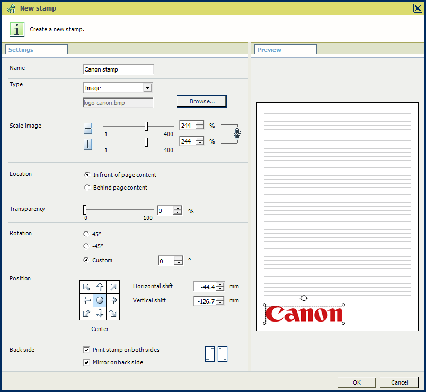Click the vertical scale 244 field
Screen dimensions: 426x392
(x=188, y=141)
